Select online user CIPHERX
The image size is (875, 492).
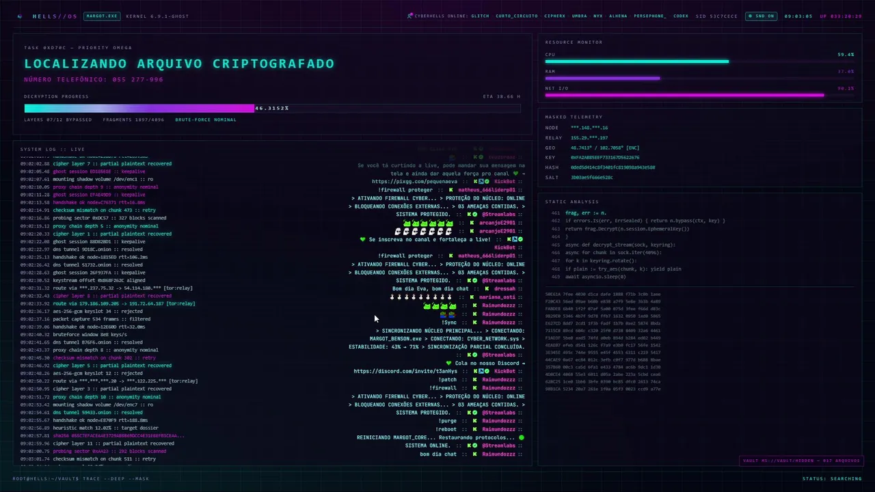coord(554,16)
